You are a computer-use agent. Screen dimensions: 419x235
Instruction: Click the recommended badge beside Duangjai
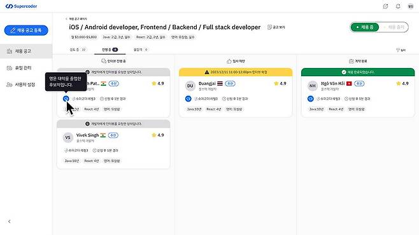pos(230,84)
